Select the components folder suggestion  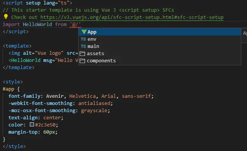(160, 61)
